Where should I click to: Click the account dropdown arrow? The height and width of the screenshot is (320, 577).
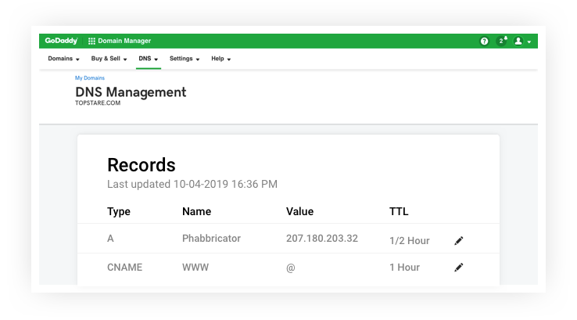[x=529, y=42]
